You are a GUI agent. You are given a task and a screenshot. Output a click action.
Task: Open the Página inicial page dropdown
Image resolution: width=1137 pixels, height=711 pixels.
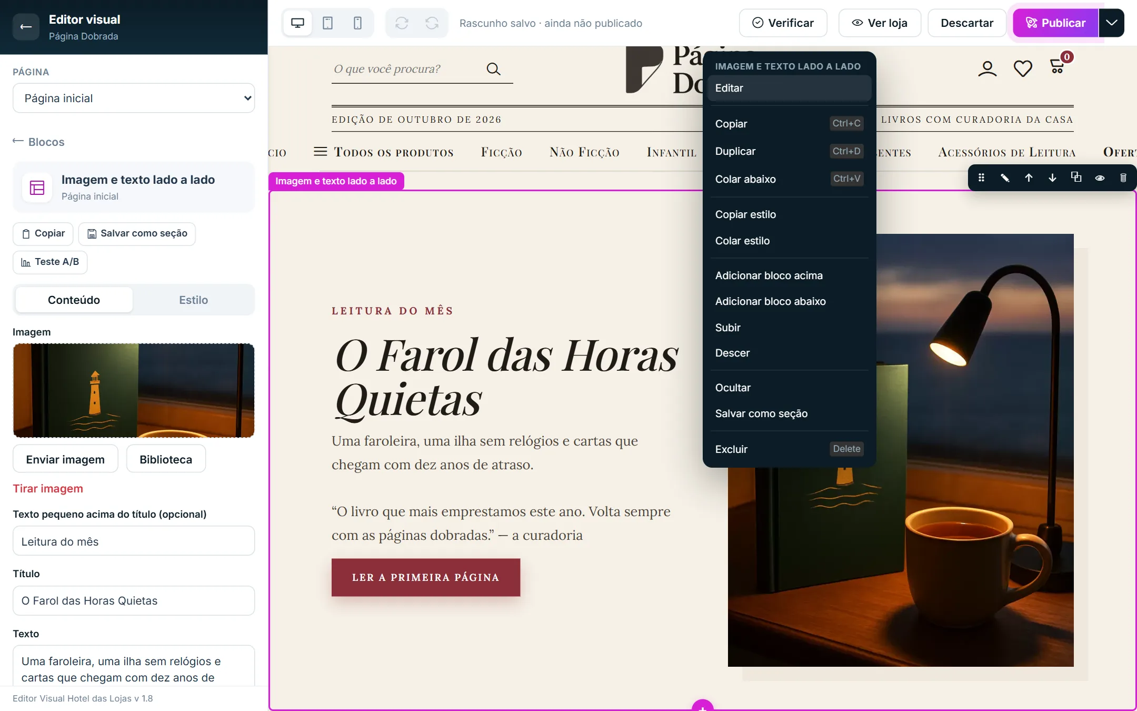(134, 98)
